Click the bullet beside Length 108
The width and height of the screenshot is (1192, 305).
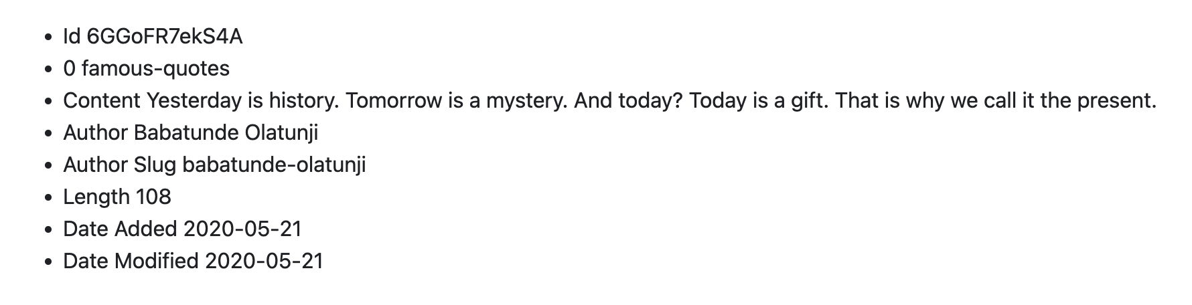pos(48,198)
